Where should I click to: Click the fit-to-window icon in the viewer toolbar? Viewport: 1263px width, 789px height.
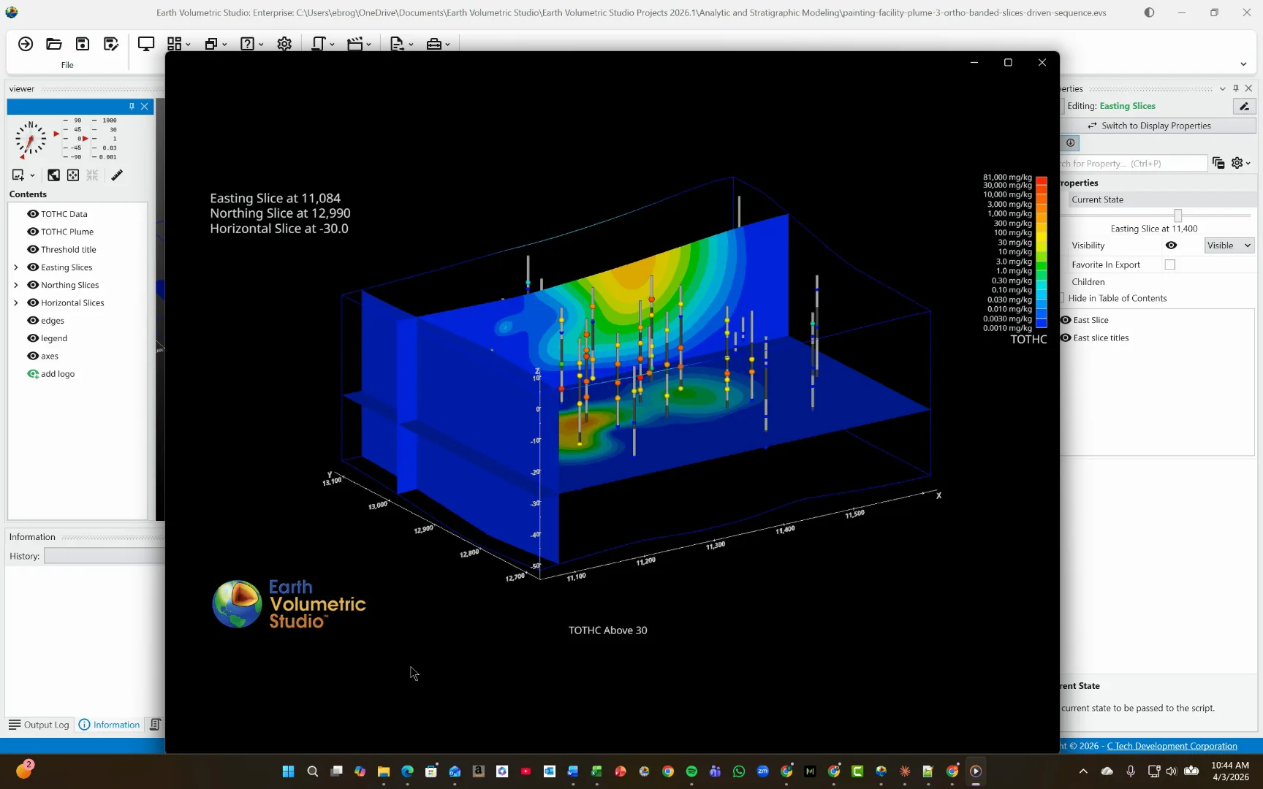click(x=73, y=175)
